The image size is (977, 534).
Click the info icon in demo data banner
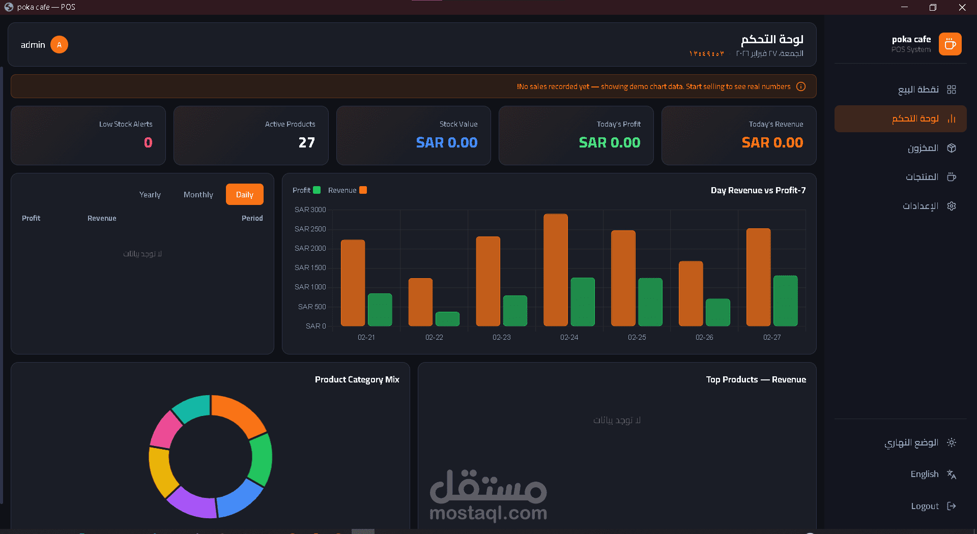(x=801, y=86)
